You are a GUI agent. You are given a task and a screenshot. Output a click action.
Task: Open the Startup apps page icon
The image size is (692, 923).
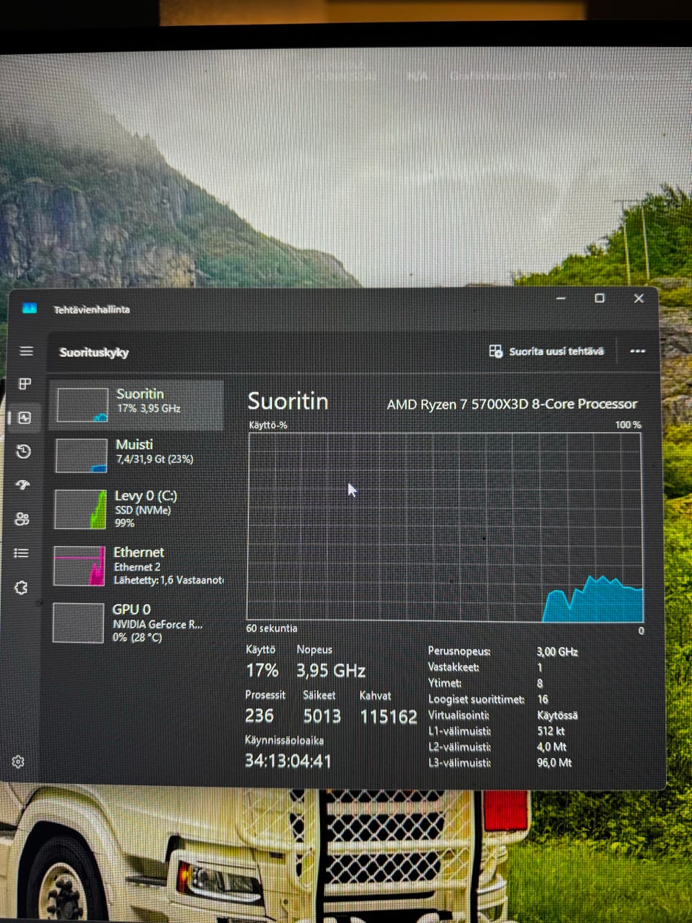[23, 485]
